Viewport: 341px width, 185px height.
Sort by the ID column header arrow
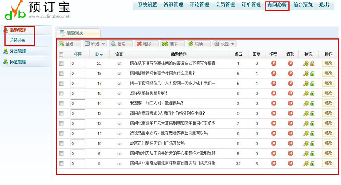101,54
